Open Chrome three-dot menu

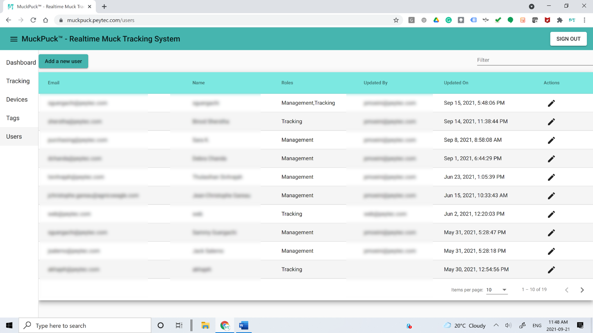[584, 20]
